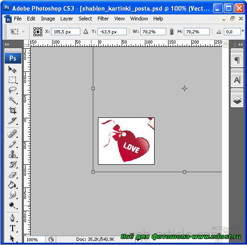Select the Pen tool
Viewport: 247px width, 245px height.
(x=13, y=218)
